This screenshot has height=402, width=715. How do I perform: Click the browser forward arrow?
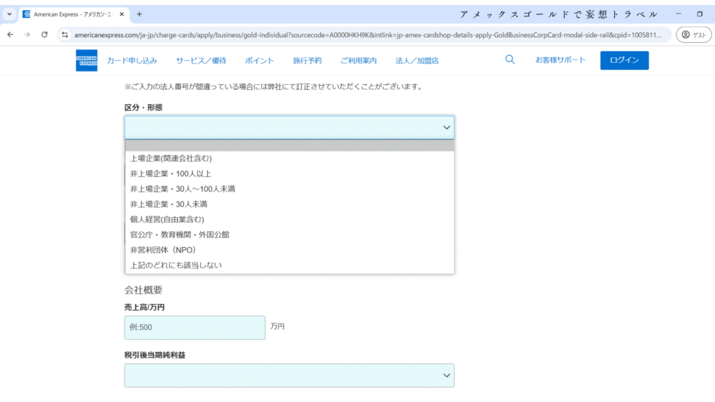point(27,34)
